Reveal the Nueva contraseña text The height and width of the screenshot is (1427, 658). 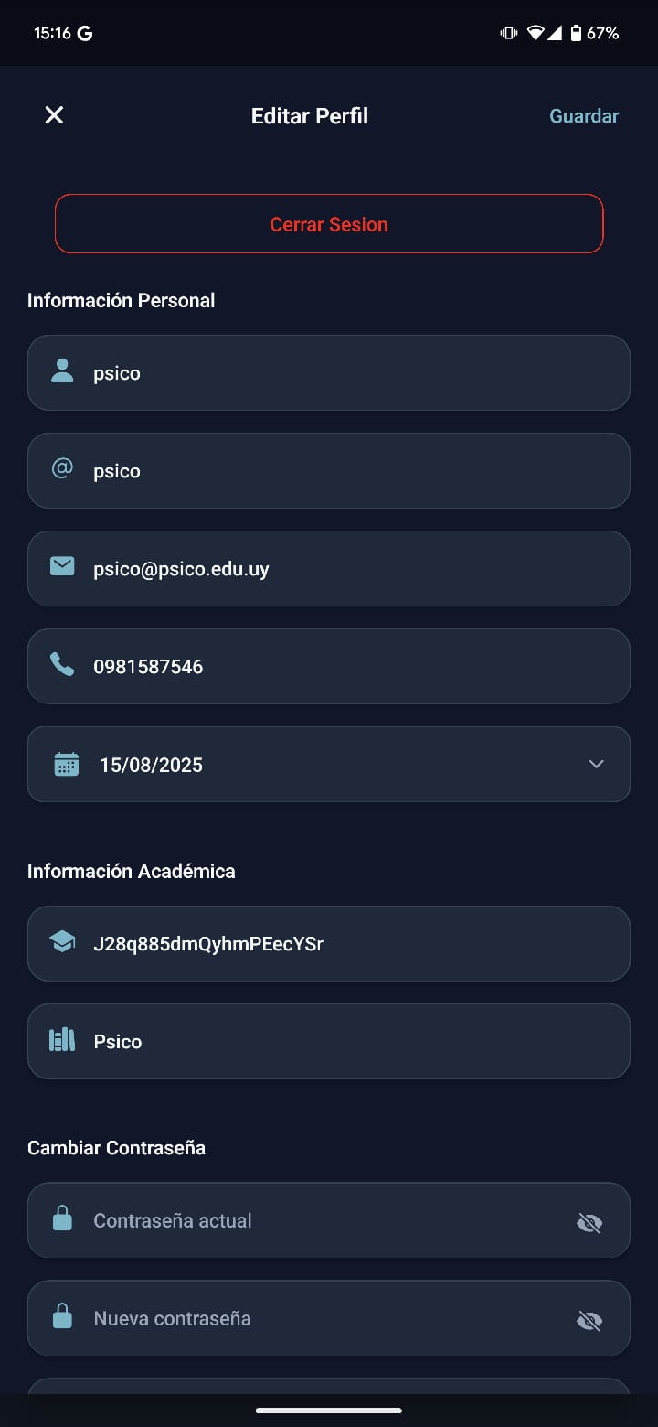[x=589, y=1320]
